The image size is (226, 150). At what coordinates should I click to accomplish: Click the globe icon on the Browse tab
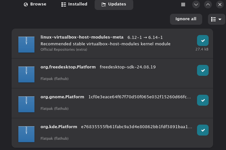pyautogui.click(x=26, y=4)
